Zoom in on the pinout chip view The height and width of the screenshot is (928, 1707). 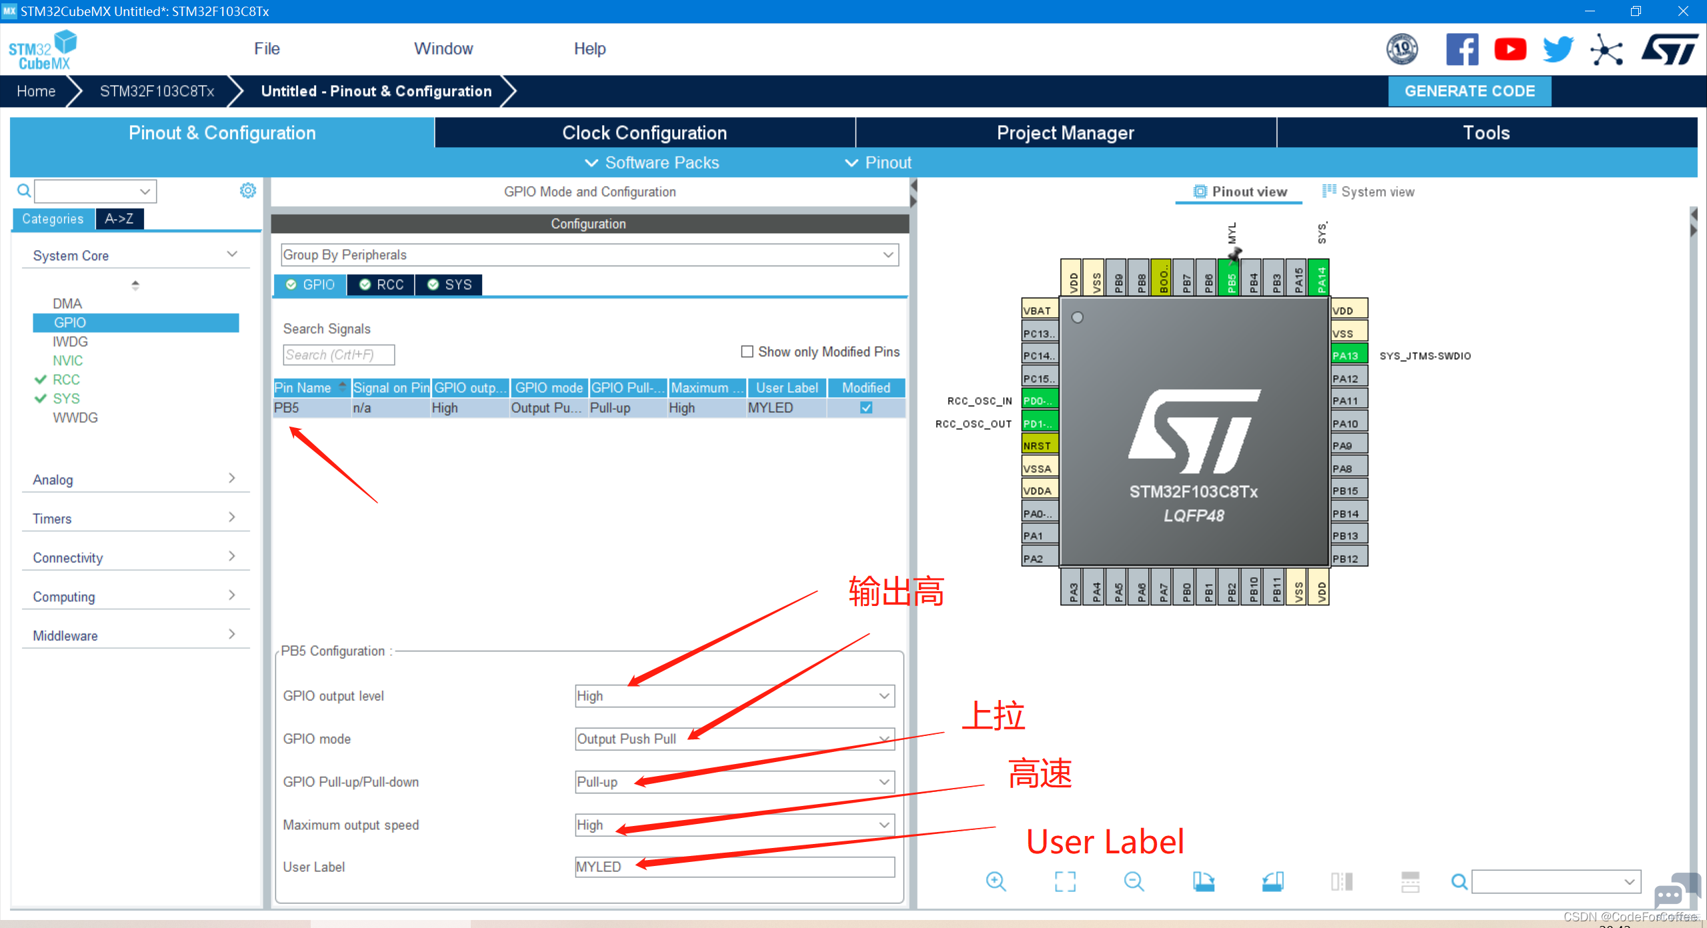tap(996, 881)
